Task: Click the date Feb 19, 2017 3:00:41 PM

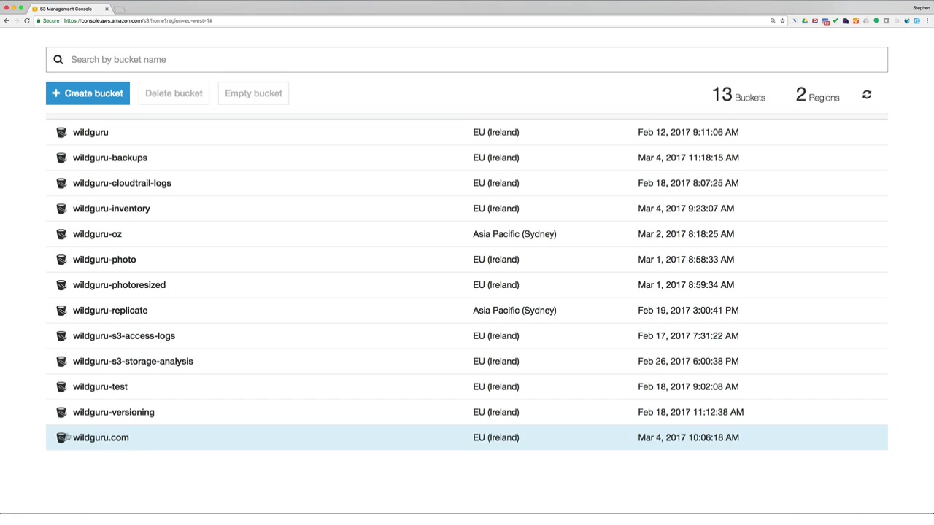Action: [688, 311]
